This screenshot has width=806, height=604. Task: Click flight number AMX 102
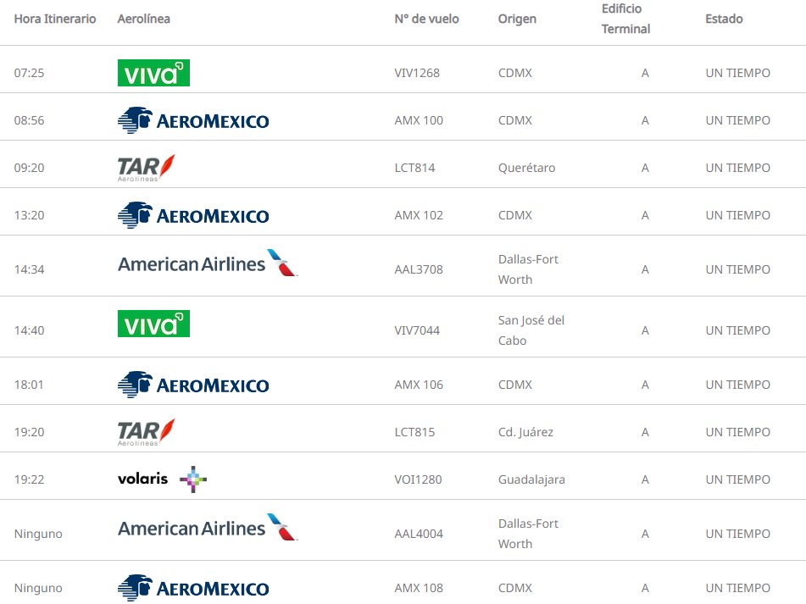419,215
